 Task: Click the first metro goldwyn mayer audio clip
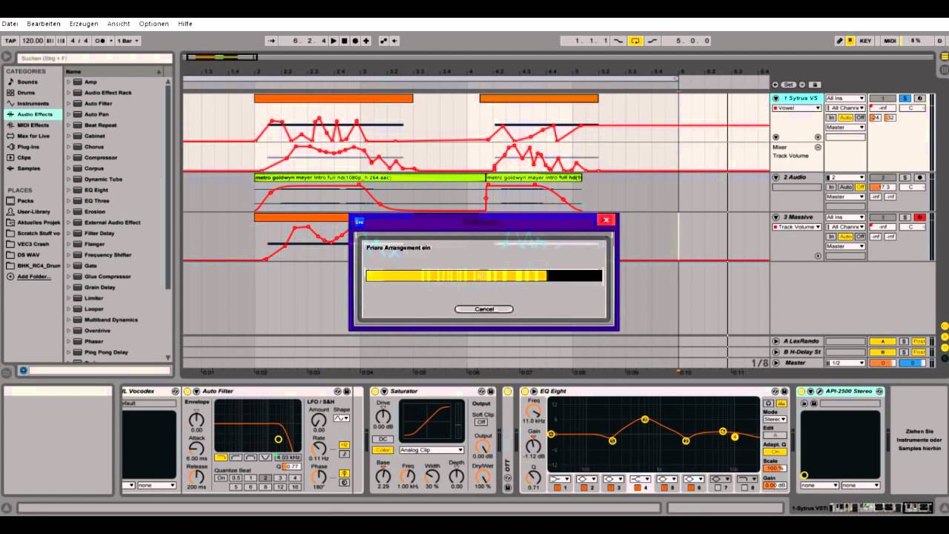click(x=369, y=178)
